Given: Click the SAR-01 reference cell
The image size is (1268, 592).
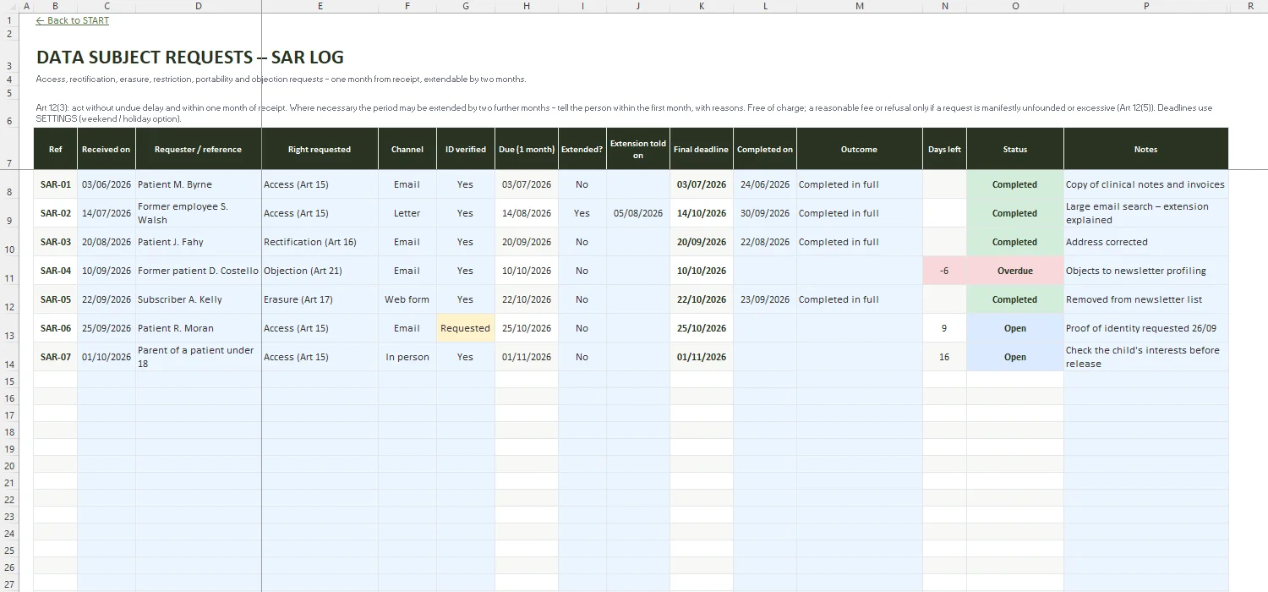Looking at the screenshot, I should coord(56,184).
